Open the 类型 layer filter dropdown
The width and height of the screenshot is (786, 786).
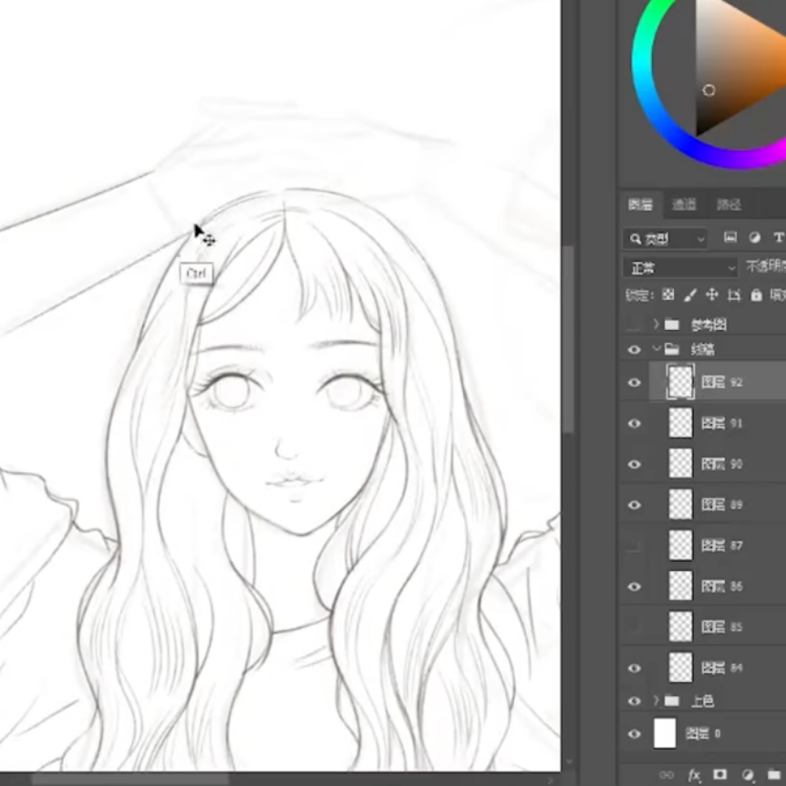(x=666, y=239)
